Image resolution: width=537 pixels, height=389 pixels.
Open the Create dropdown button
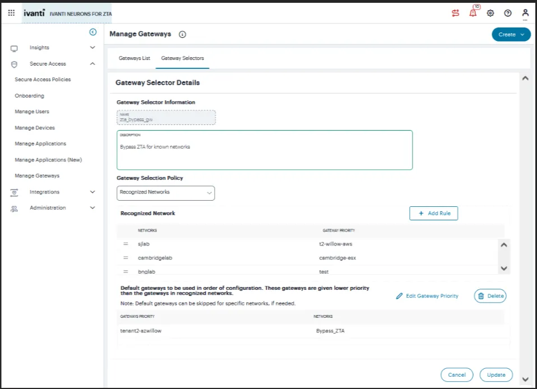coord(511,34)
